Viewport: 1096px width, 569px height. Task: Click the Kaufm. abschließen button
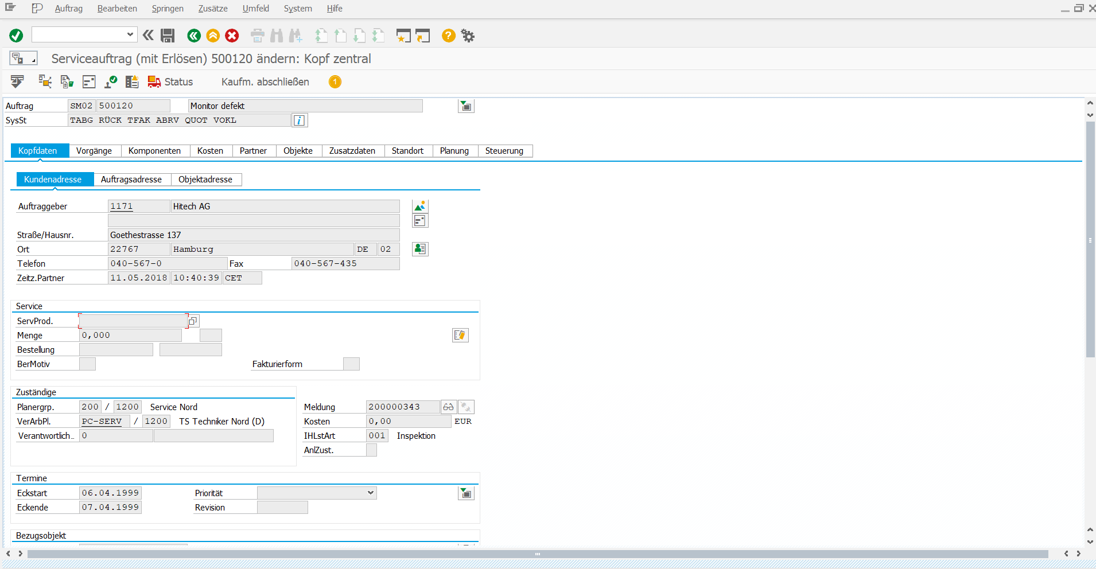click(265, 82)
